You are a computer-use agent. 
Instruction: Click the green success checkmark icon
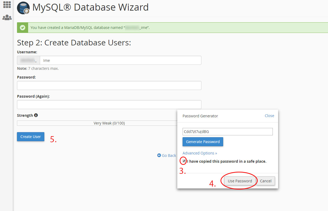tap(23, 28)
